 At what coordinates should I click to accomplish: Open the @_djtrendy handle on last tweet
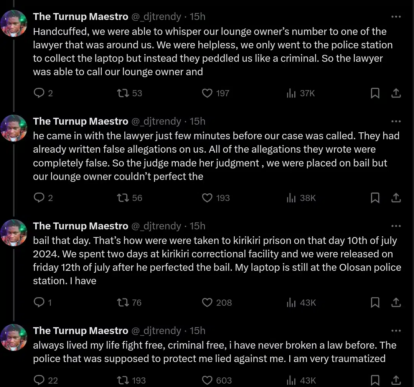point(156,331)
